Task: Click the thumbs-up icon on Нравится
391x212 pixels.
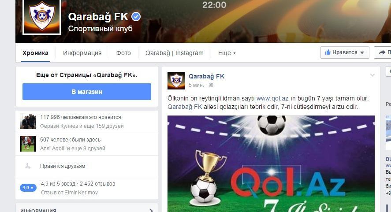Action: click(328, 52)
